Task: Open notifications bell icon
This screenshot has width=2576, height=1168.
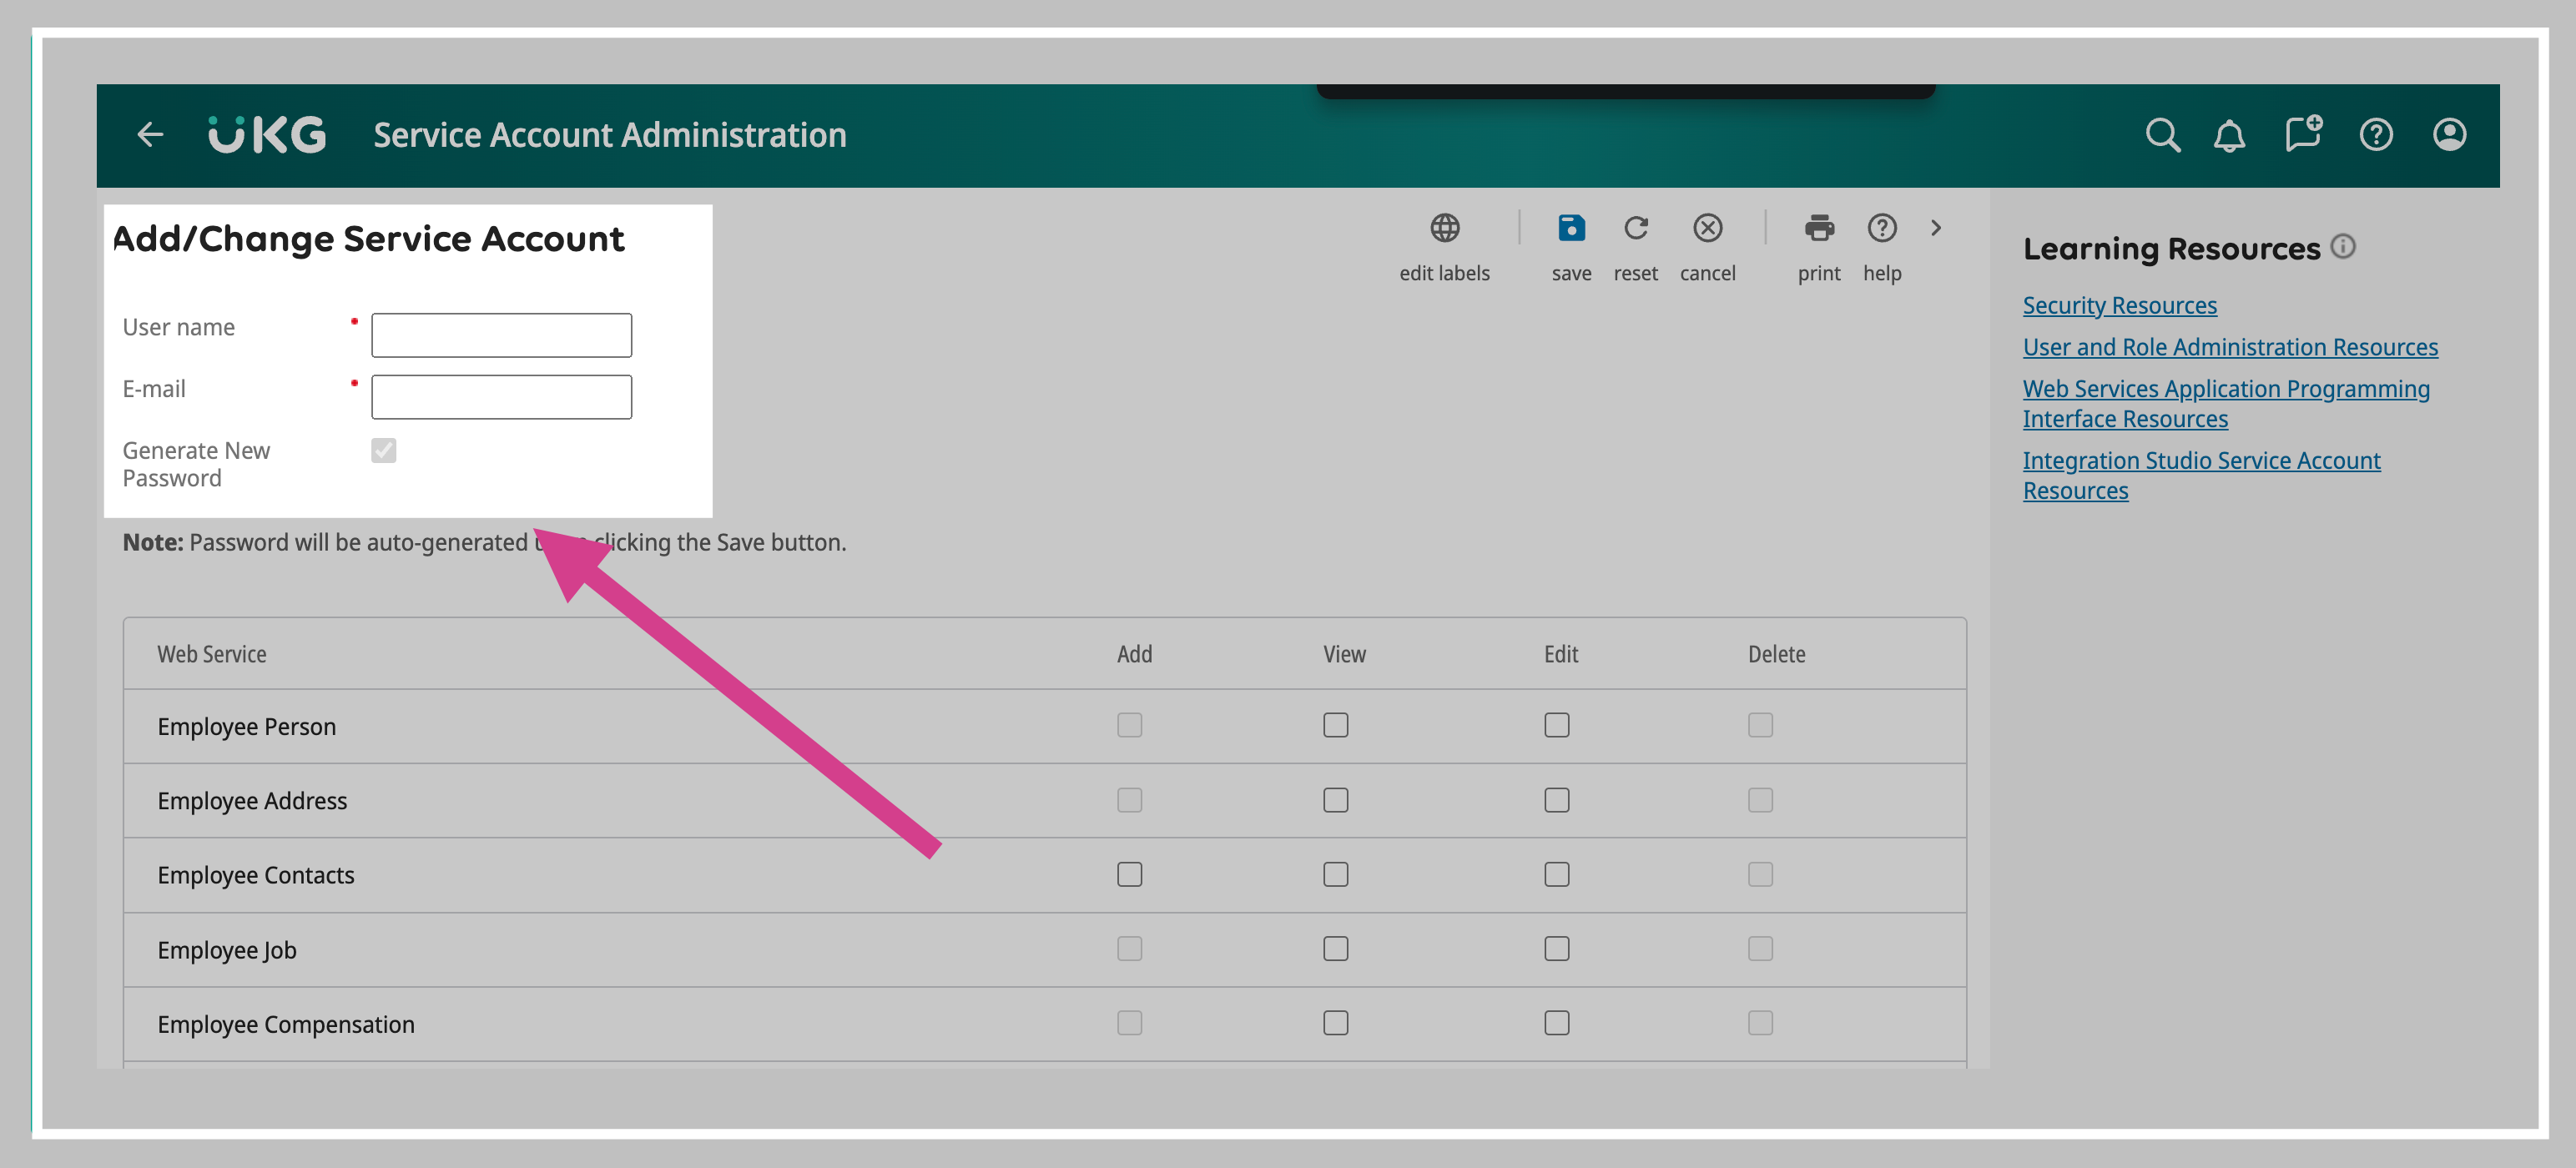Action: coord(2229,134)
